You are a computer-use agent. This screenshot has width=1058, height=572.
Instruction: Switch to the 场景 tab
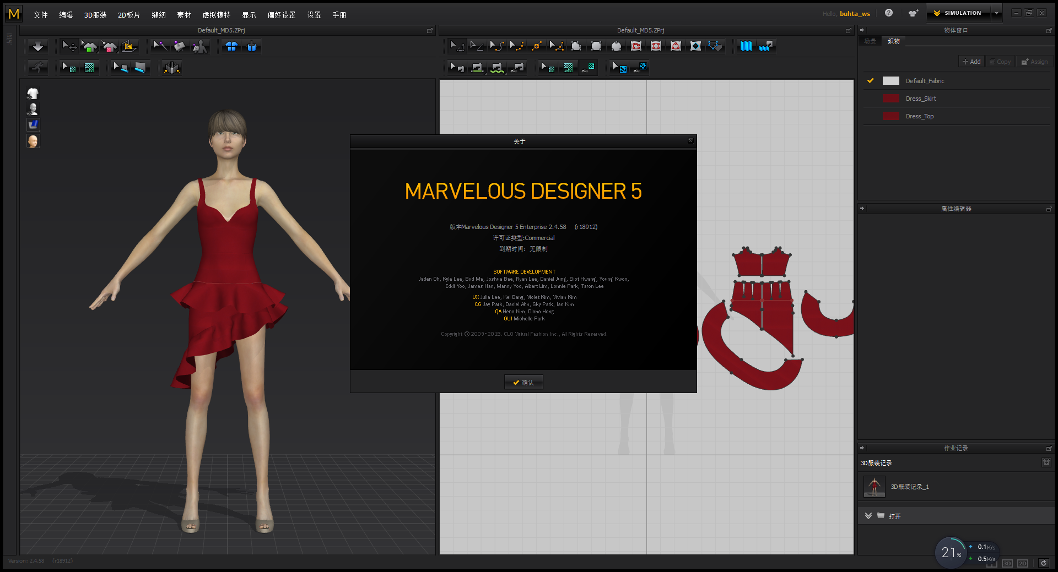click(870, 41)
